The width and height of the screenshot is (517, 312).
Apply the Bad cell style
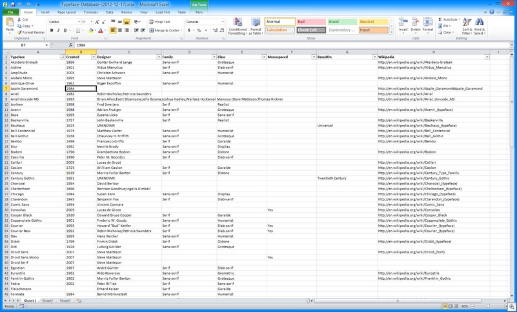point(310,22)
